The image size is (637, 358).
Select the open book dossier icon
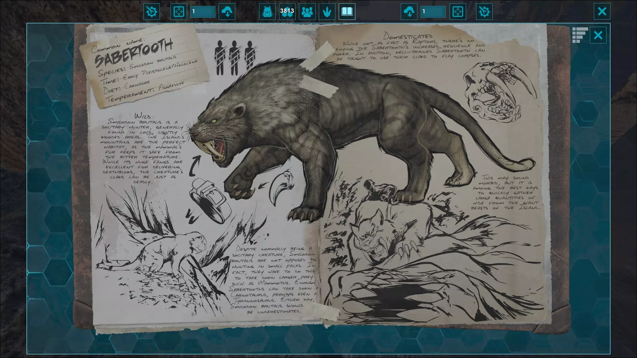[347, 12]
